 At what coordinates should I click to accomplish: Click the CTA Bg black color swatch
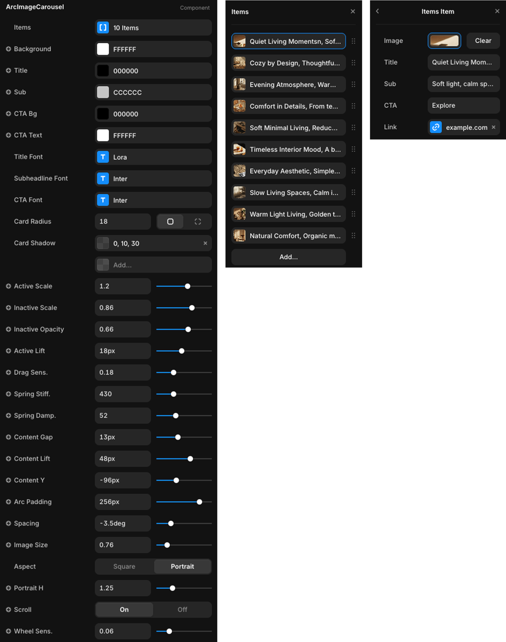(103, 114)
